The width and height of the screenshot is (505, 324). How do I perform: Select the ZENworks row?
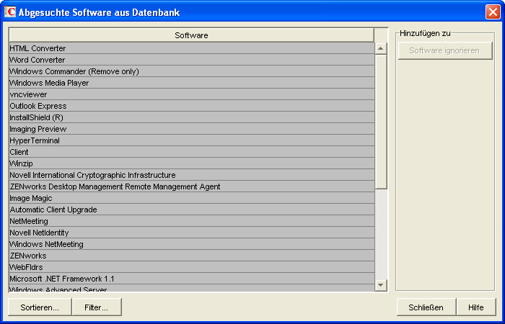[192, 256]
